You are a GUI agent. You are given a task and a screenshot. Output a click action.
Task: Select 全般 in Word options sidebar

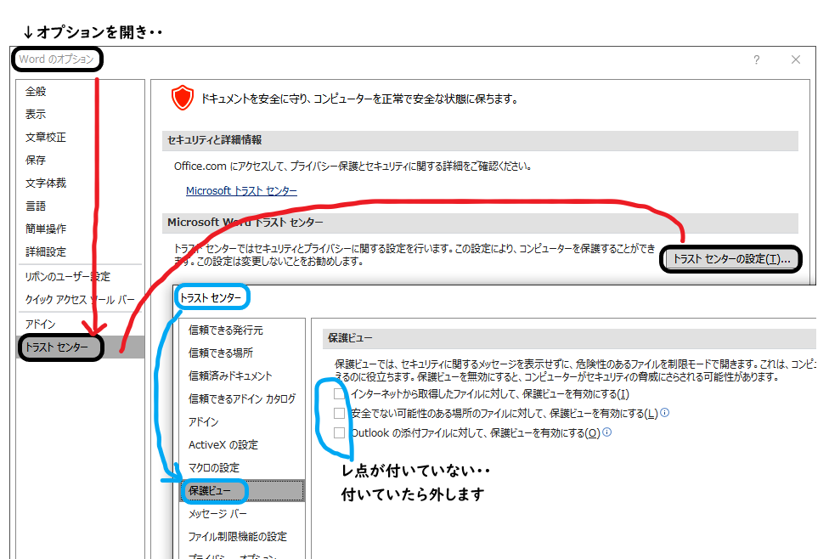36,92
